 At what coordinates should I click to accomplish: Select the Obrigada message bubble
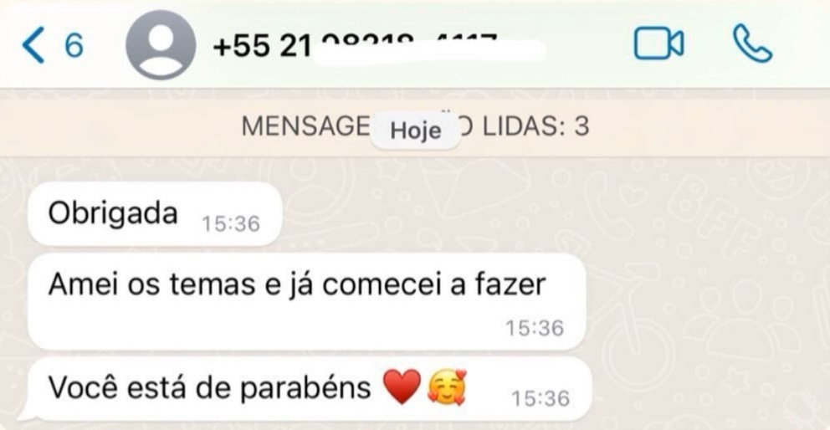click(x=155, y=214)
